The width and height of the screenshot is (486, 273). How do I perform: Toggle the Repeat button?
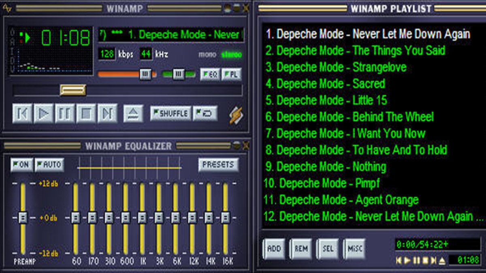[205, 114]
